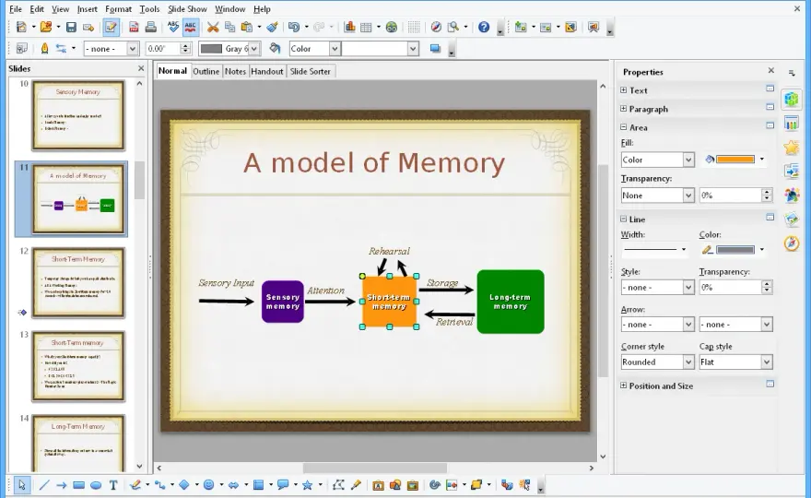This screenshot has height=498, width=811.
Task: Open Line section more options button
Action: pos(770,218)
